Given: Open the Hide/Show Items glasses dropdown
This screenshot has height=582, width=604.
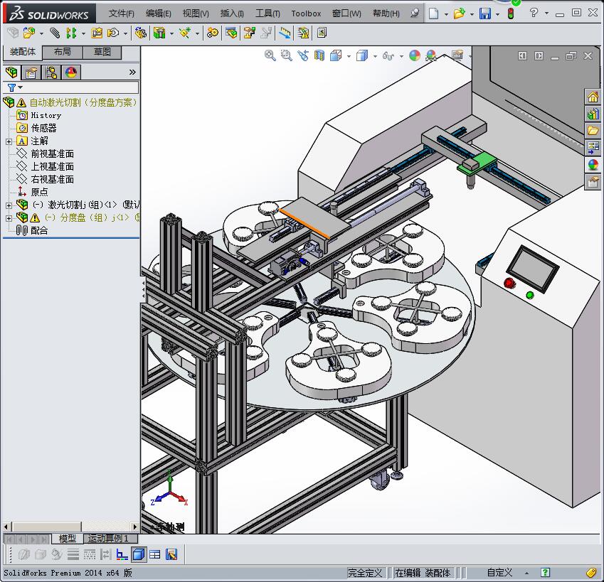Looking at the screenshot, I should 401,57.
